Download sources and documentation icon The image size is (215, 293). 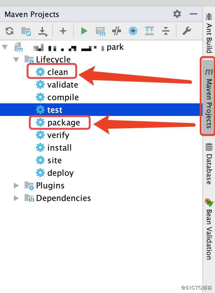pos(43,32)
